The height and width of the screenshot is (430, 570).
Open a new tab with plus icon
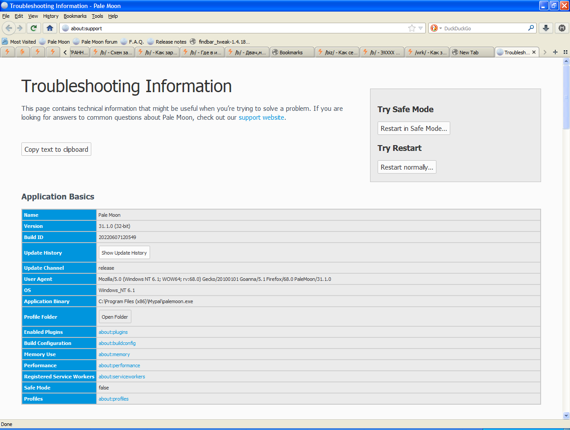pos(555,52)
